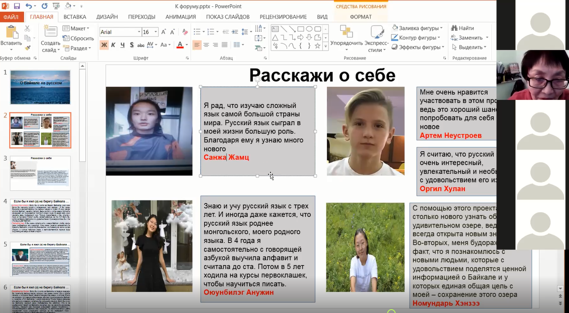
Task: Toggle italic К formatting
Action: [113, 45]
